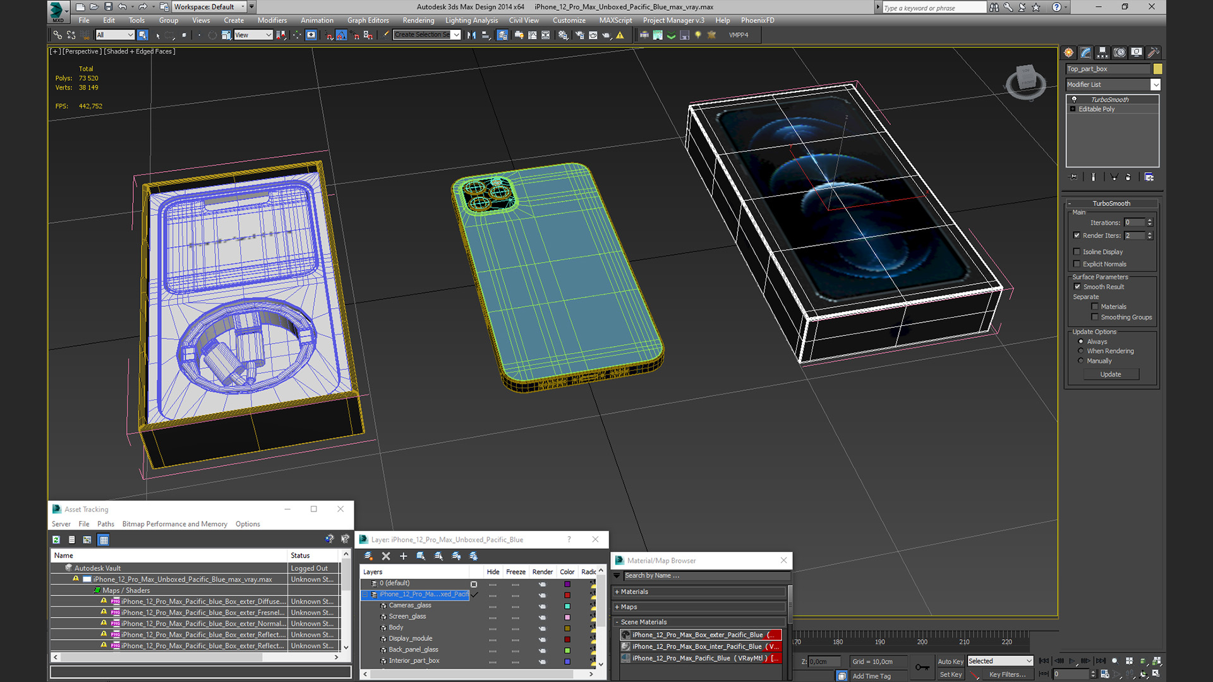Click Show End Result toggle icon
Image resolution: width=1213 pixels, height=682 pixels.
coord(1094,177)
